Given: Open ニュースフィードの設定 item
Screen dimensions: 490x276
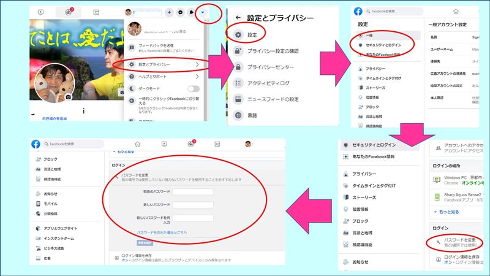Looking at the screenshot, I should coord(267,99).
